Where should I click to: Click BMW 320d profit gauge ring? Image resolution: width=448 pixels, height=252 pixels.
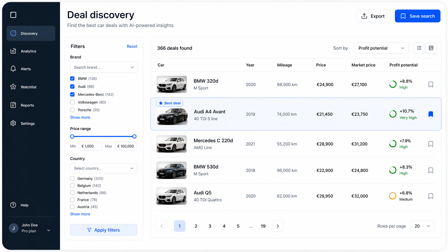pos(393,84)
